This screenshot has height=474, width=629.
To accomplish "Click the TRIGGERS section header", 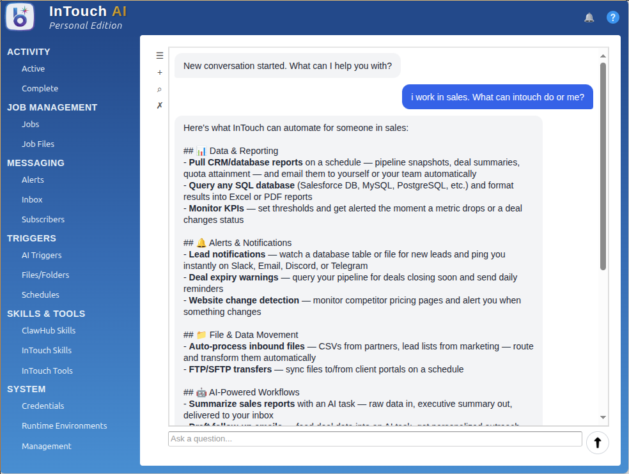I will 32,238.
